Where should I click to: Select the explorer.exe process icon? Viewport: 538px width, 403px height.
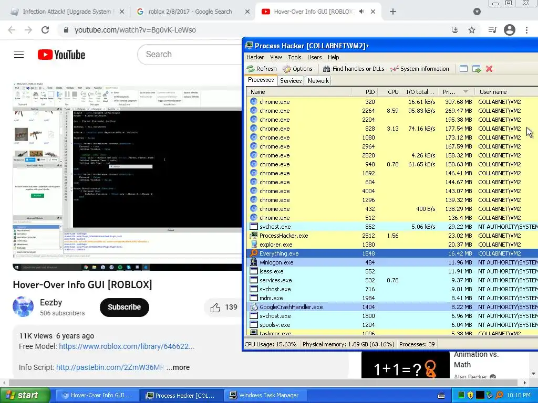(254, 245)
